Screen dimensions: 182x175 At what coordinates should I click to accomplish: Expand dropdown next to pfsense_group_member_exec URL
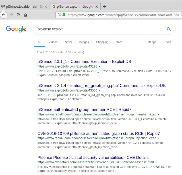[x=158, y=114]
